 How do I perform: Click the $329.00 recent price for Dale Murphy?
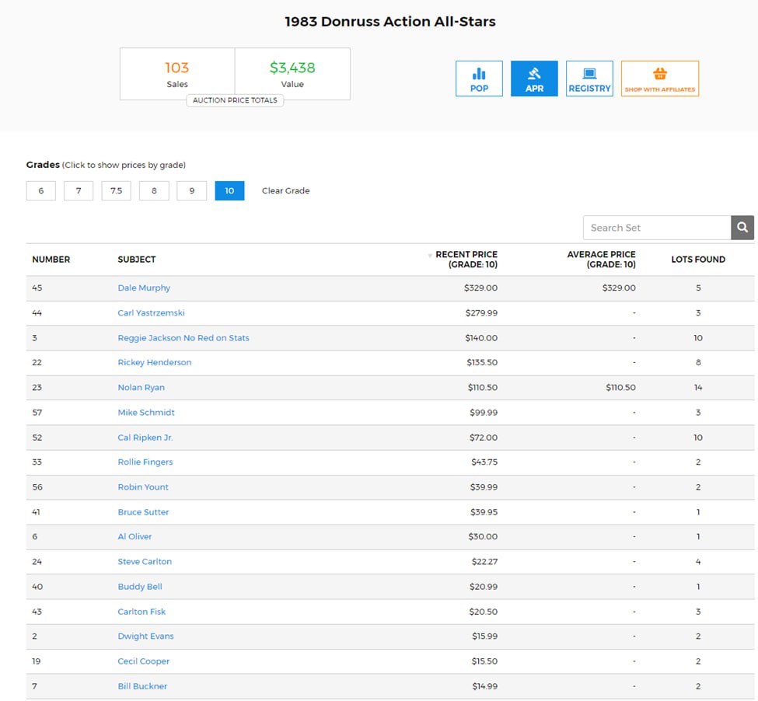[480, 288]
